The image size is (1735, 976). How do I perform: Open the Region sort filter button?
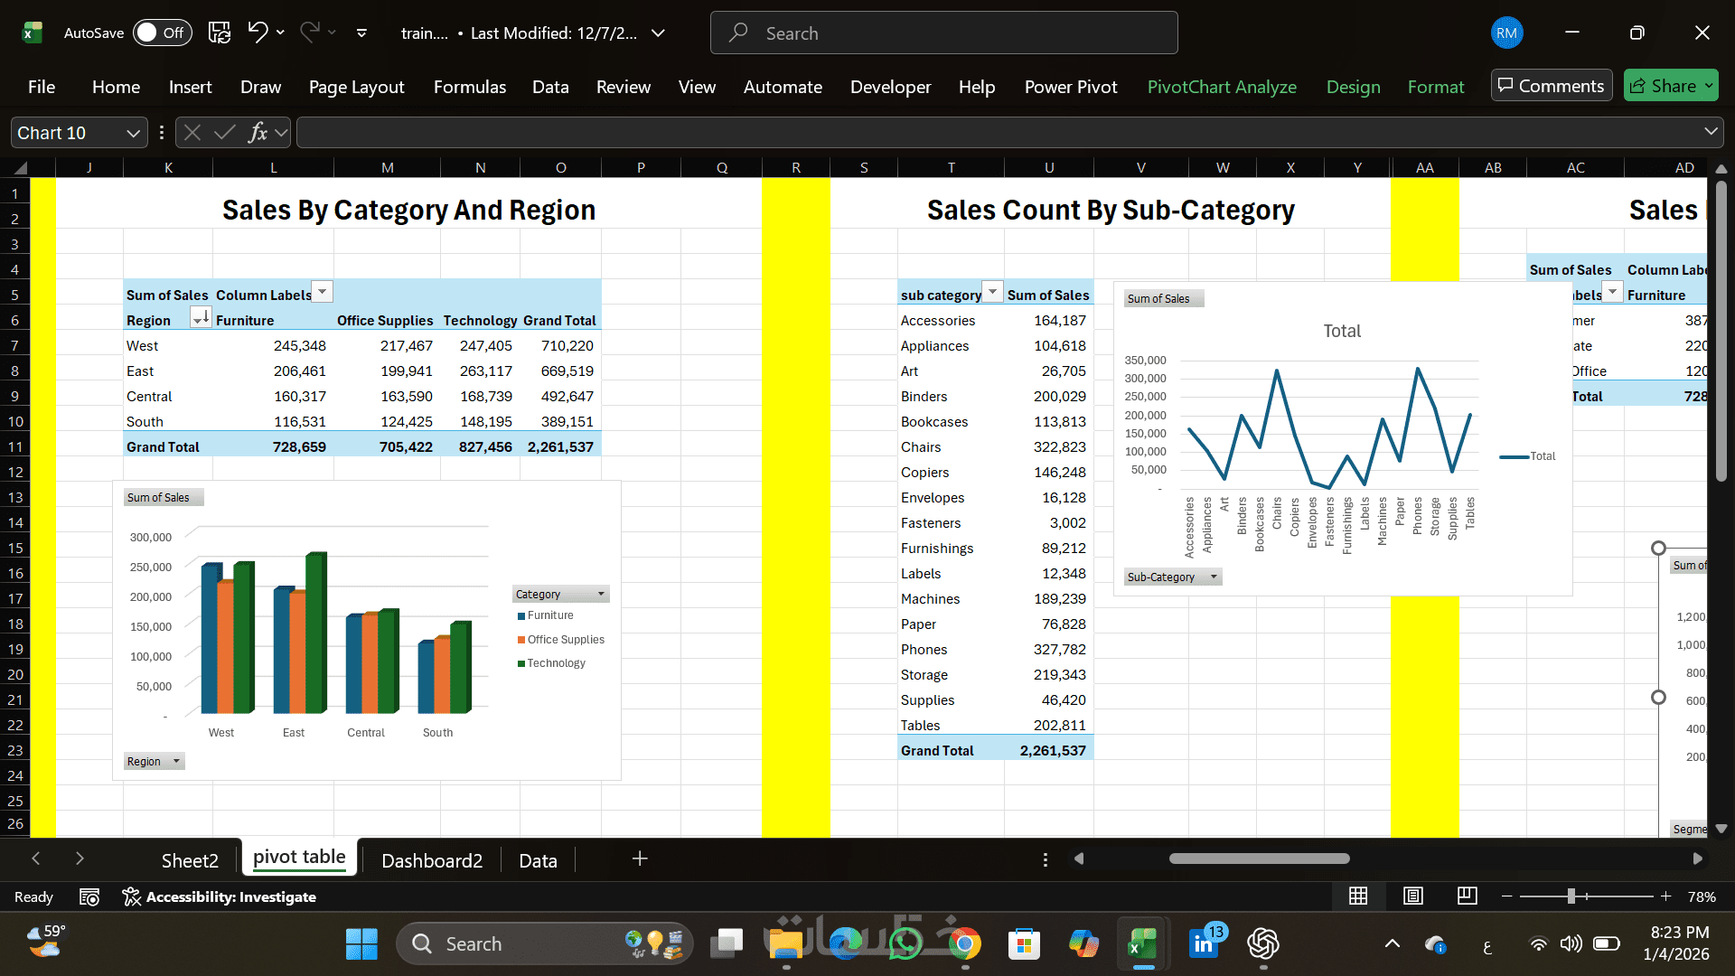201,317
